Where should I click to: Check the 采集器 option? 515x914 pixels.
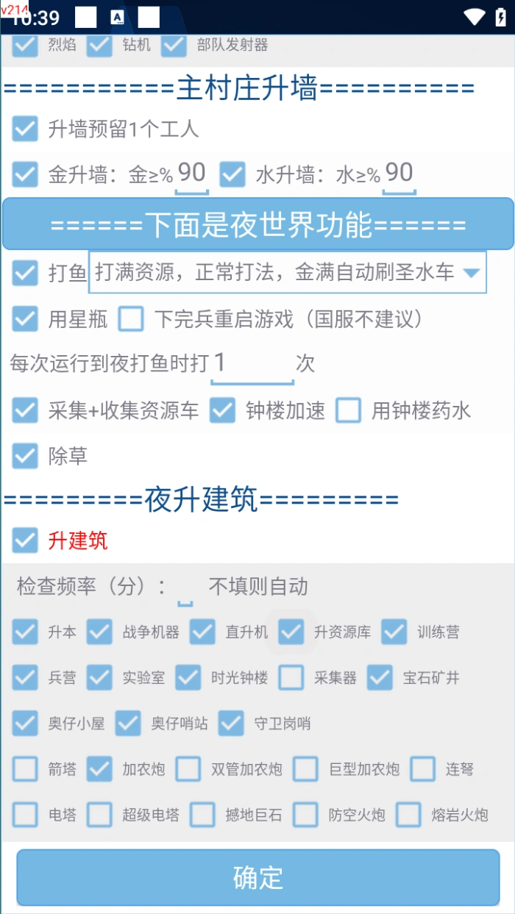pos(291,677)
